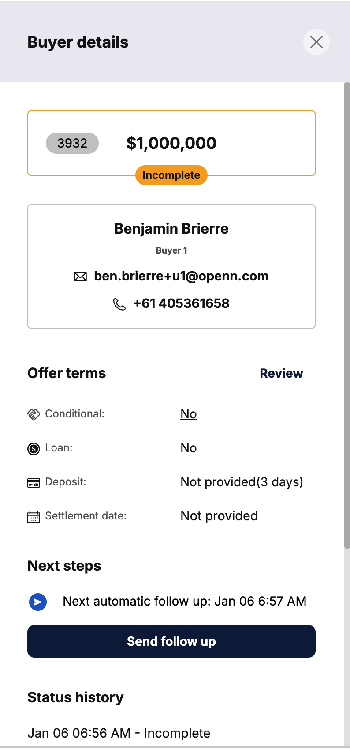
Task: Click the 3932 buyer ID badge
Action: pos(72,143)
